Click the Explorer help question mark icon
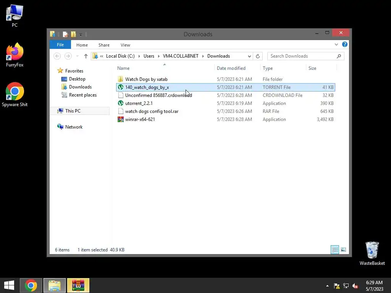Screen dimensions: 391x293 coord(345,44)
